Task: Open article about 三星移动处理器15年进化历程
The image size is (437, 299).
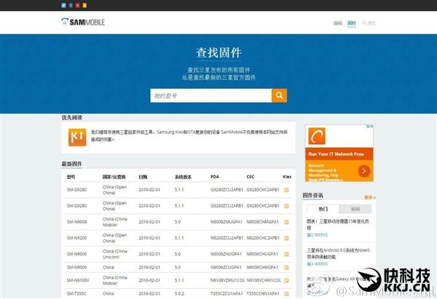Action: point(338,224)
